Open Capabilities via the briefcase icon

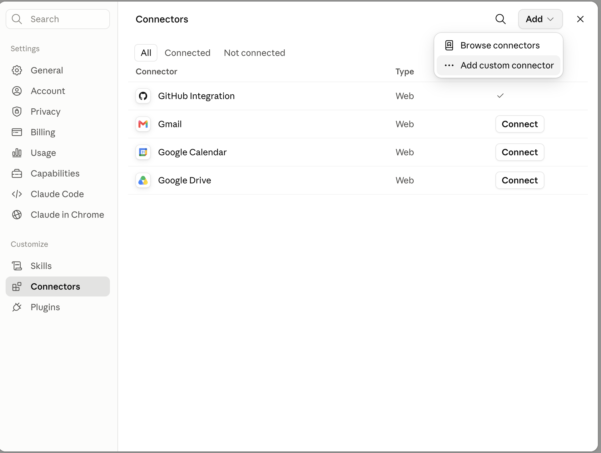pos(17,173)
